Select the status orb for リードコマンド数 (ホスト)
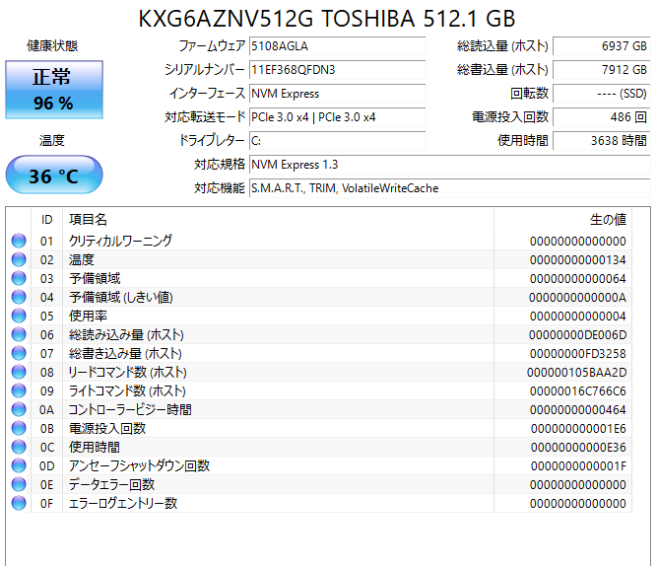This screenshot has height=566, width=658. click(19, 372)
